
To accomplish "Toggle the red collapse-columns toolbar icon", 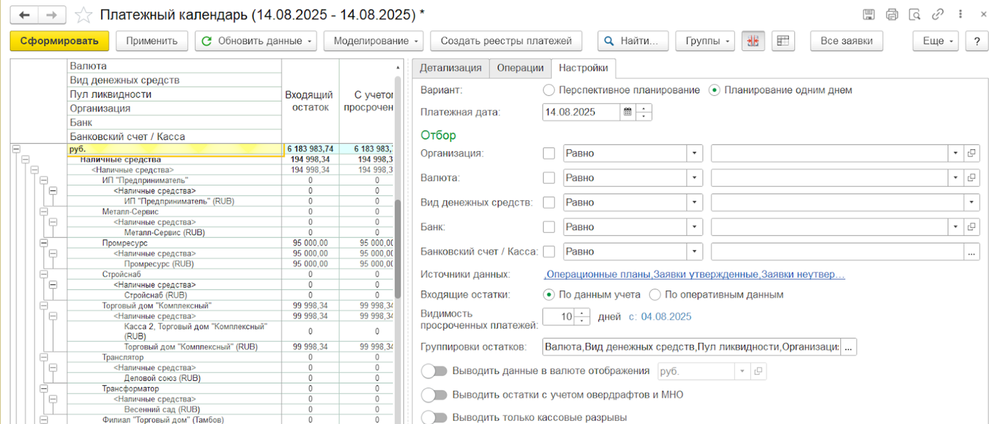I will (753, 41).
